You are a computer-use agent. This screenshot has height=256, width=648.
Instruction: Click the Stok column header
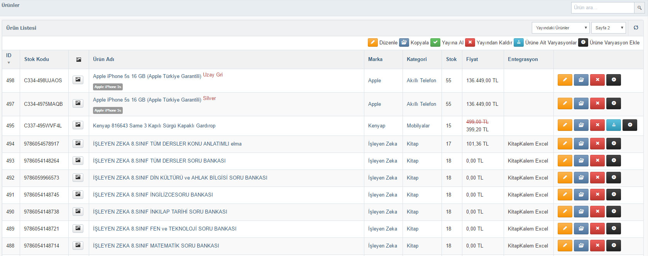pos(451,59)
